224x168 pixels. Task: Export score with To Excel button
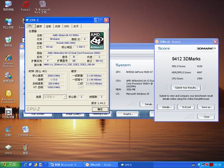pyautogui.click(x=186, y=107)
